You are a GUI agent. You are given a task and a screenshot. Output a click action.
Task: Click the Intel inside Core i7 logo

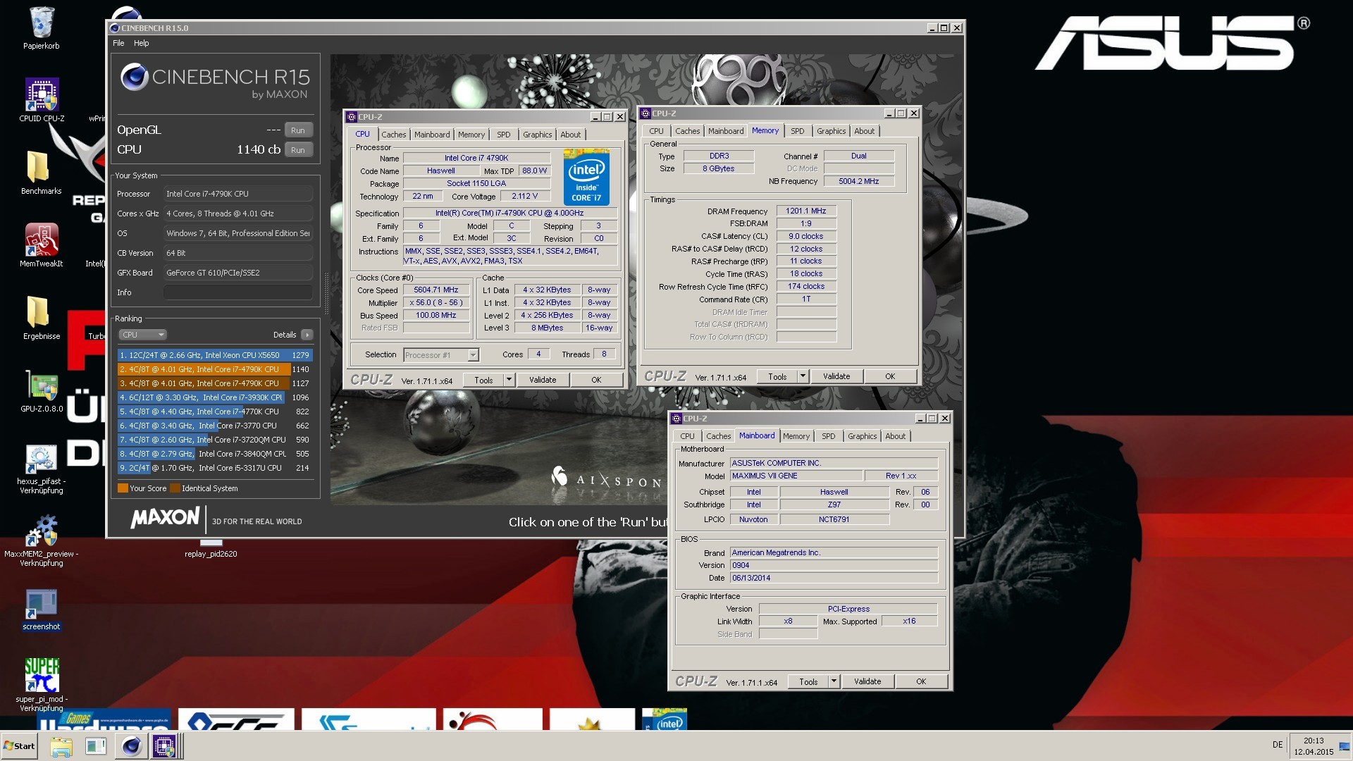click(586, 177)
